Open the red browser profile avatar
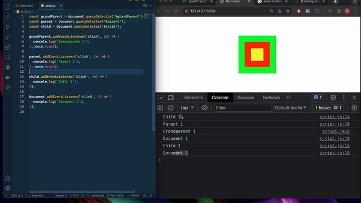Viewport: 361px width, 203px height. (x=347, y=11)
